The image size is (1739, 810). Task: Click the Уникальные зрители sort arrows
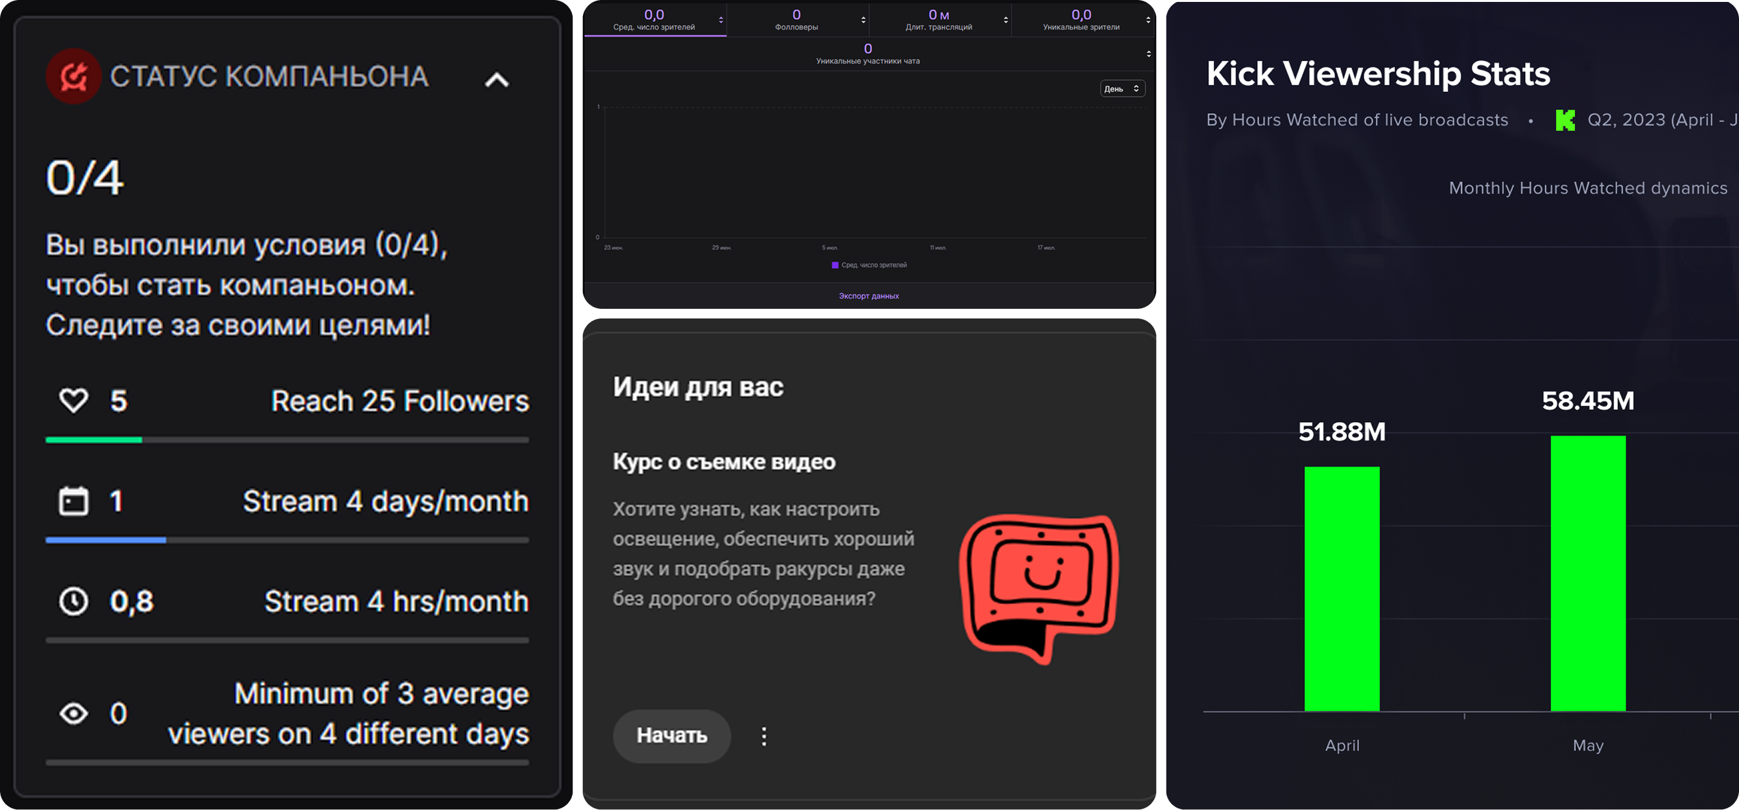(x=1148, y=20)
